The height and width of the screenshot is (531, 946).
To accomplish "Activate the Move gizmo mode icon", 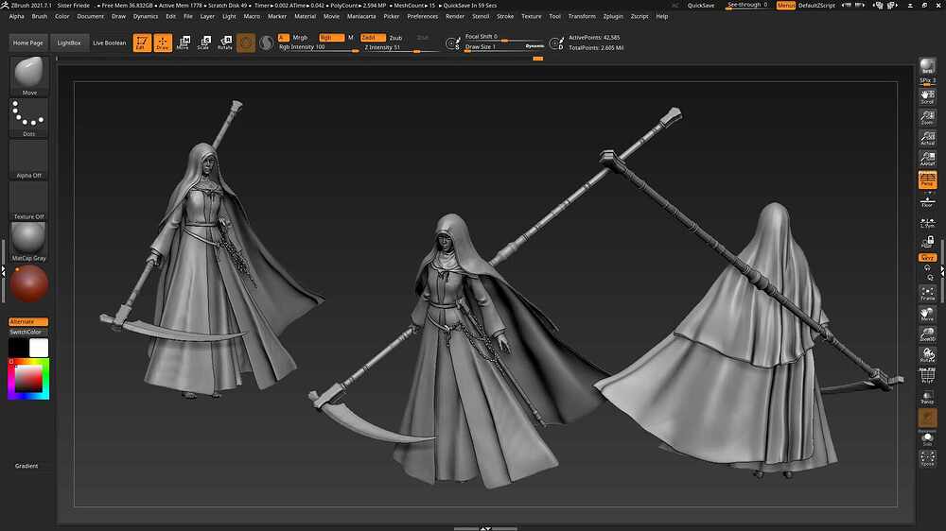I will click(184, 43).
